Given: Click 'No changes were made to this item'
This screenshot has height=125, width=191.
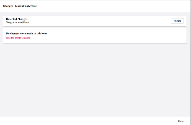Looking at the screenshot, I should (26, 34).
